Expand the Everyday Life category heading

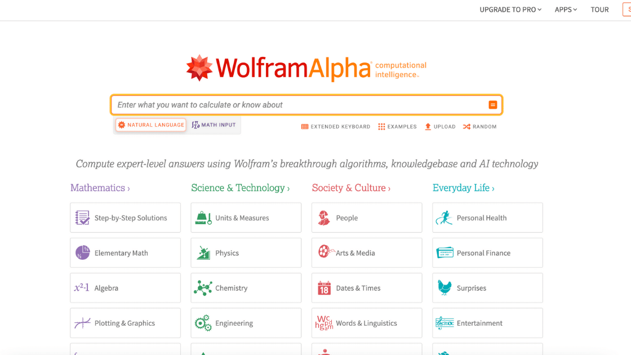point(463,188)
